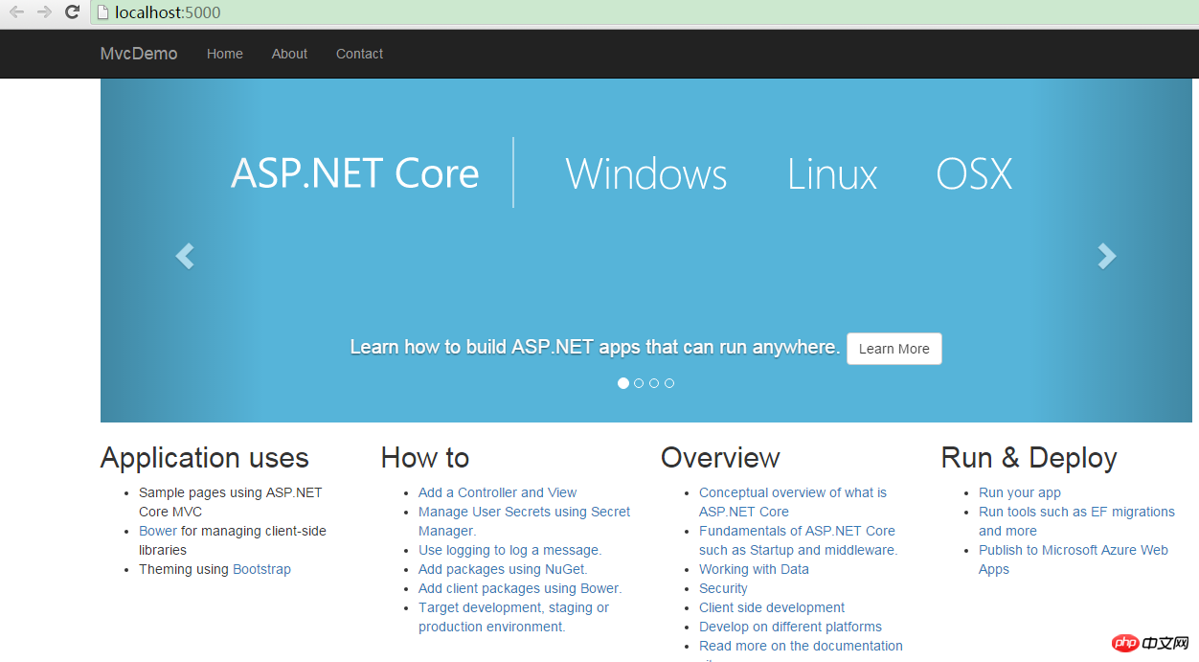Open Target development, staging or production link
Image resolution: width=1199 pixels, height=662 pixels.
point(513,617)
